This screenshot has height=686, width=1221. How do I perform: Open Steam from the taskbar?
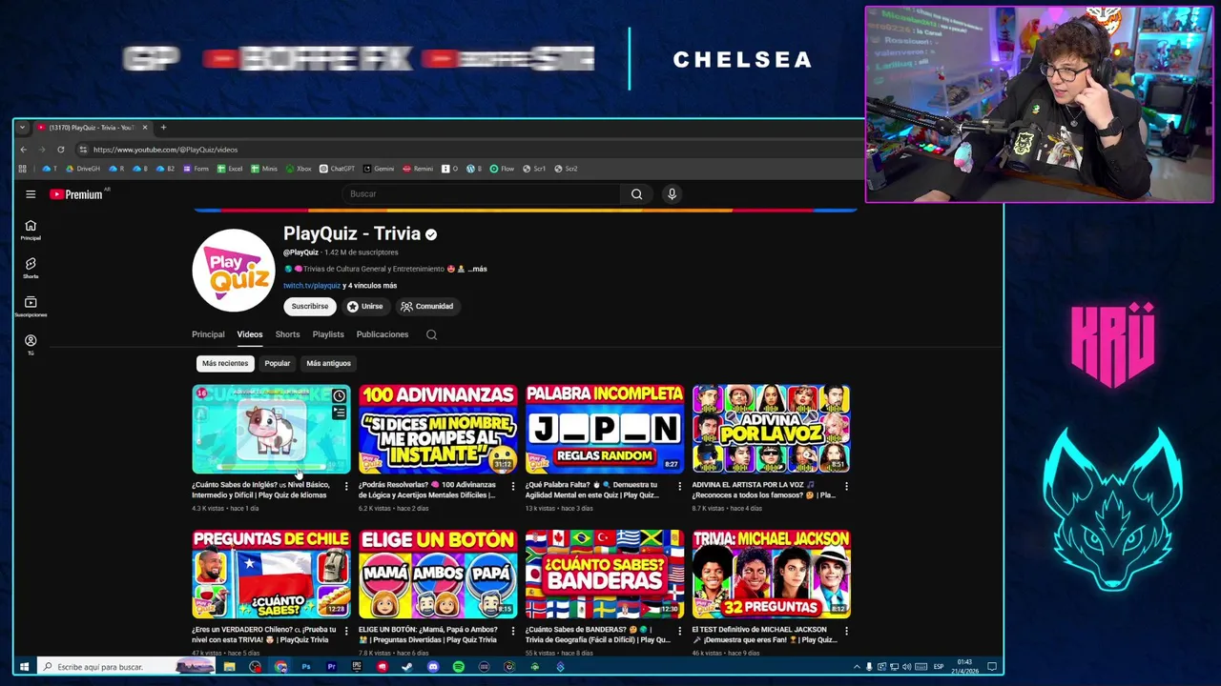pos(407,667)
